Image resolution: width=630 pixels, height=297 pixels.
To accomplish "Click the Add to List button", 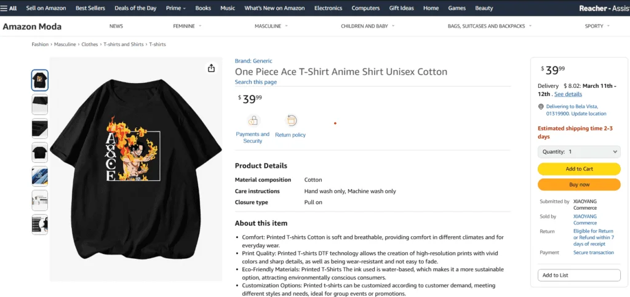I will (579, 275).
